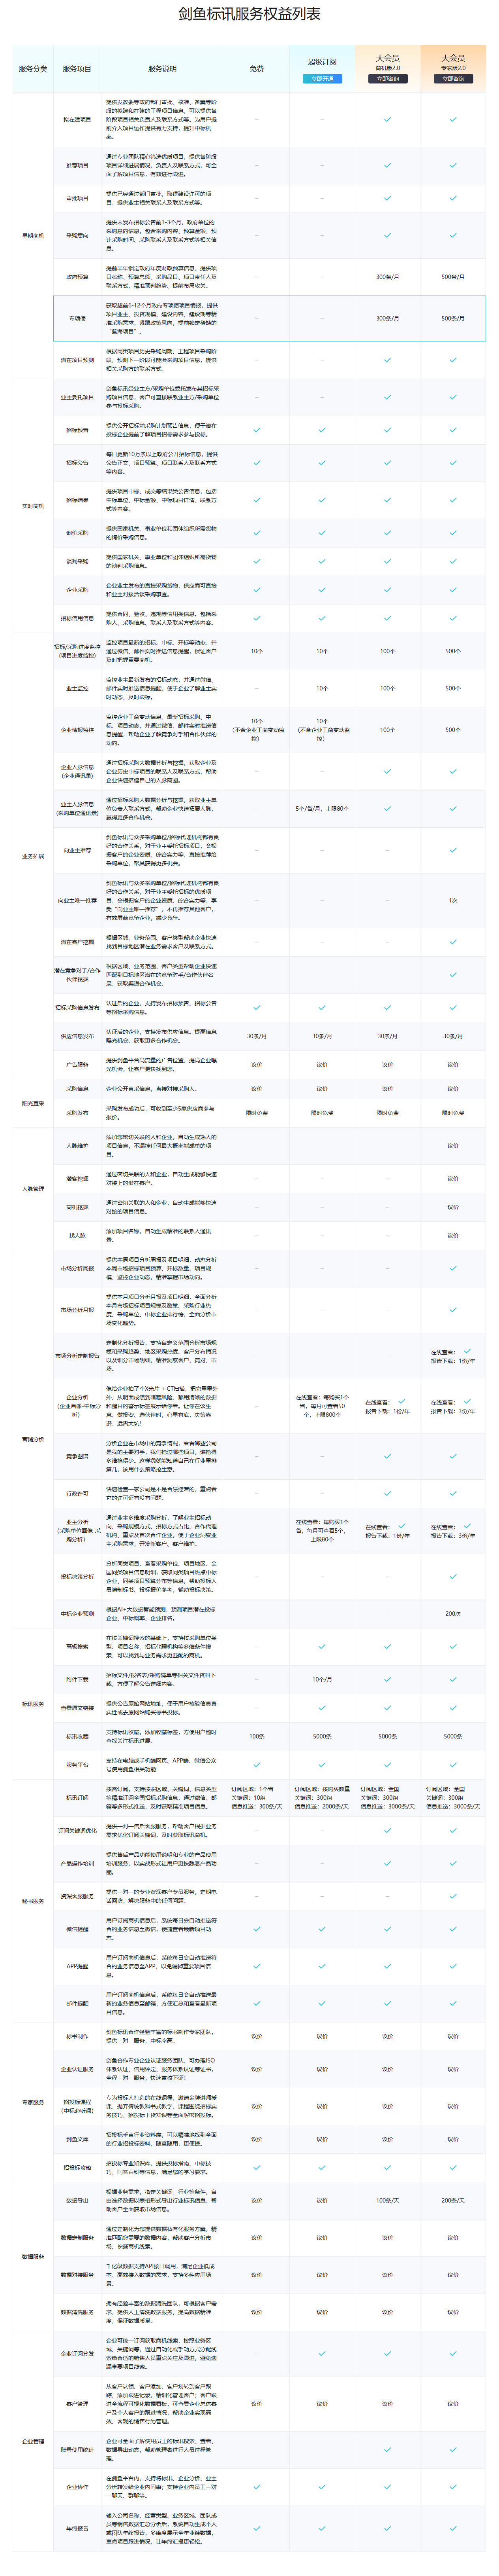Screen dimensions: 499x2576
Task: Click 100条/天 in the 数据导出 row
Action: click(387, 2200)
